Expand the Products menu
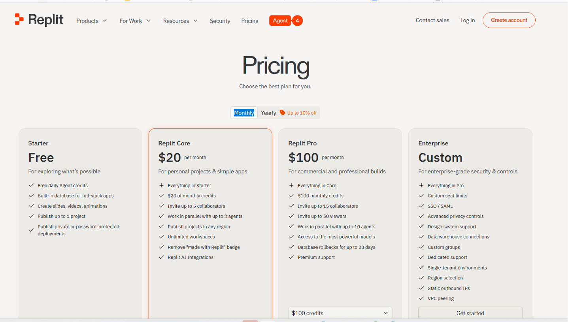The width and height of the screenshot is (568, 322). coord(92,21)
